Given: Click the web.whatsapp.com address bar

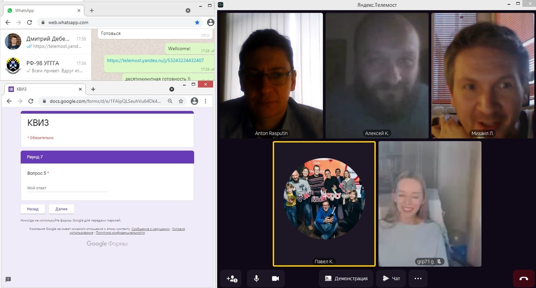Looking at the screenshot, I should [x=120, y=22].
